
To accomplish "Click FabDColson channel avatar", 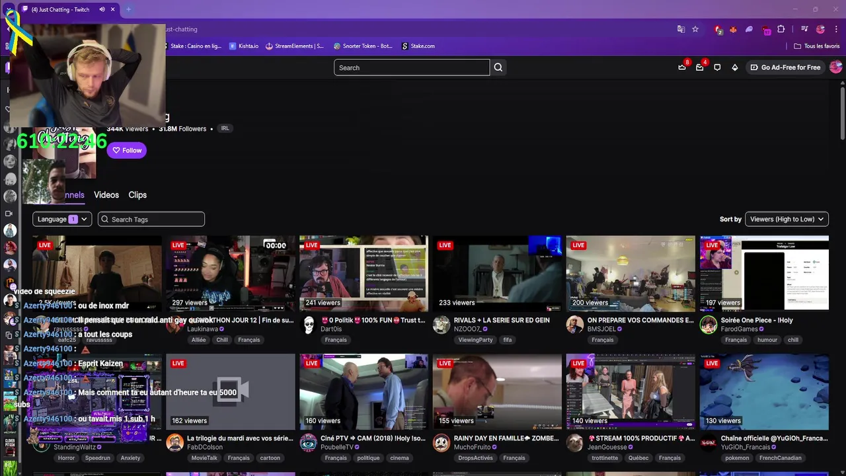I will coord(175,442).
